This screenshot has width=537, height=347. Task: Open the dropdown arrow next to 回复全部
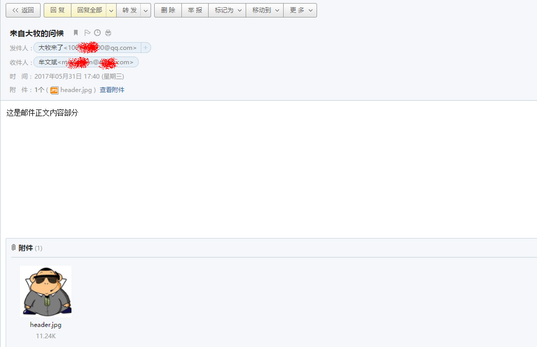click(112, 10)
